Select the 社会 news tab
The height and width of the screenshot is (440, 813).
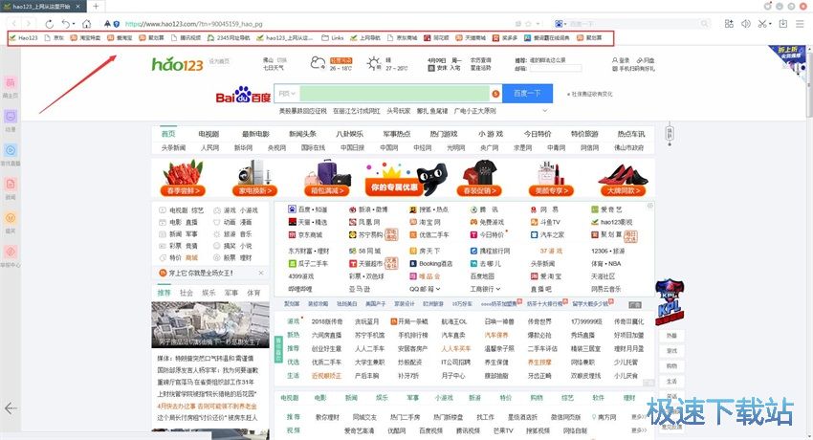(x=187, y=293)
